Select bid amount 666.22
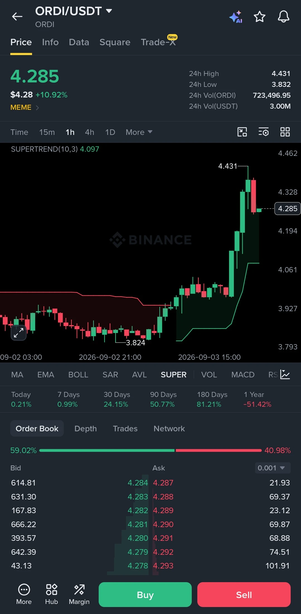The width and height of the screenshot is (301, 614). point(24,524)
